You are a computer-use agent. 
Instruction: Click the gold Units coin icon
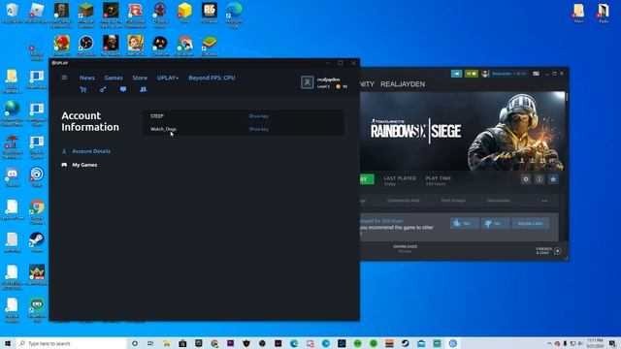pyautogui.click(x=338, y=86)
